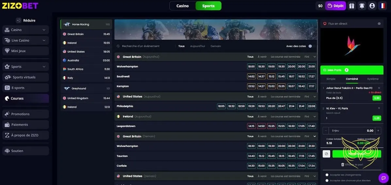Select Taunton 14:40 race
Screen dimensions: 391x185
(x=252, y=156)
